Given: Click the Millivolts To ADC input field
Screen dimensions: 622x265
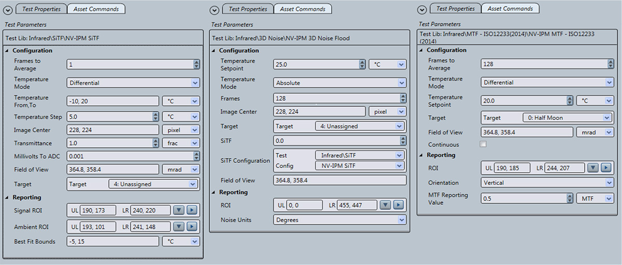Looking at the screenshot, I should (x=133, y=156).
